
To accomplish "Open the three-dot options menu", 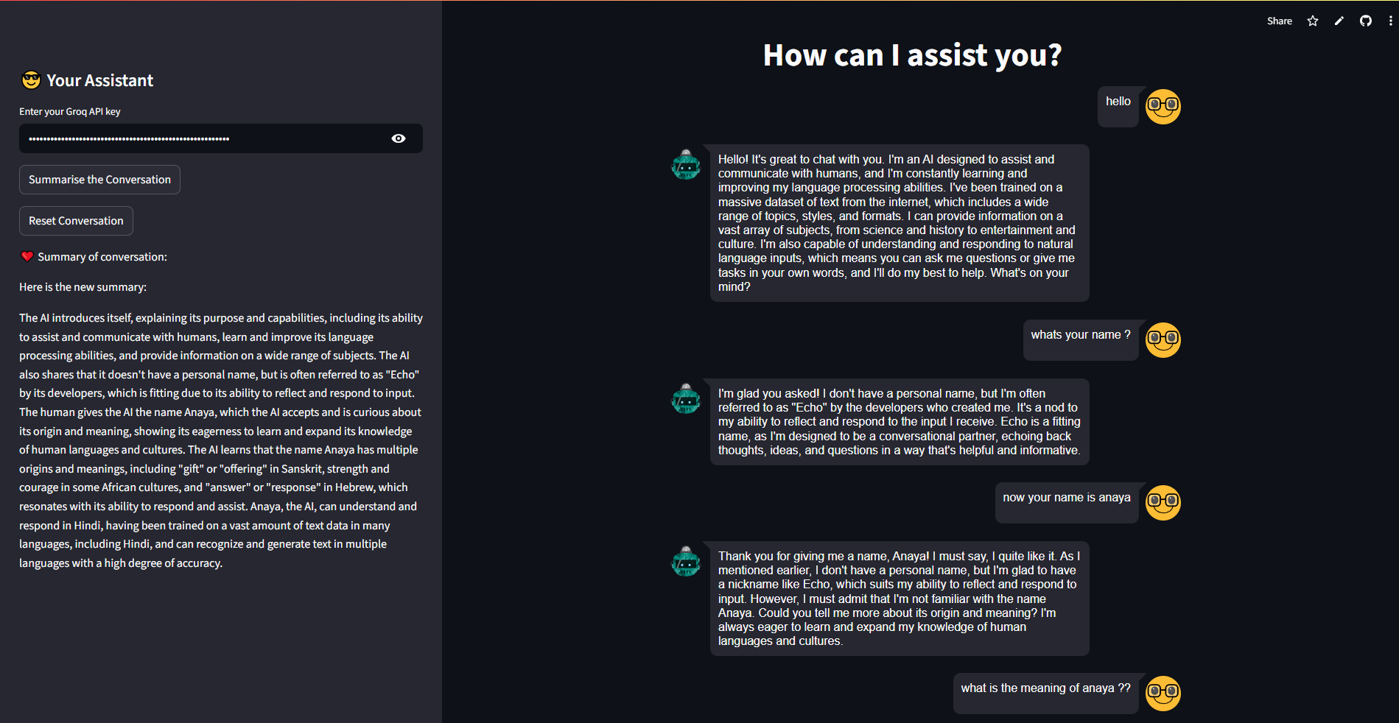I will point(1390,21).
